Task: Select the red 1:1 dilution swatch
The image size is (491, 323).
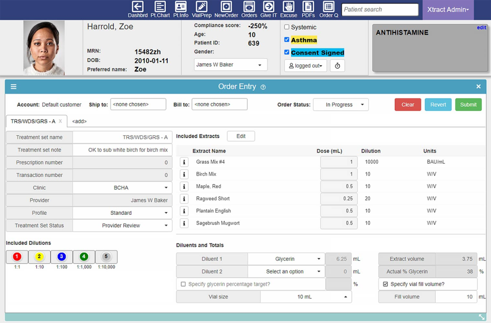Action: point(17,257)
